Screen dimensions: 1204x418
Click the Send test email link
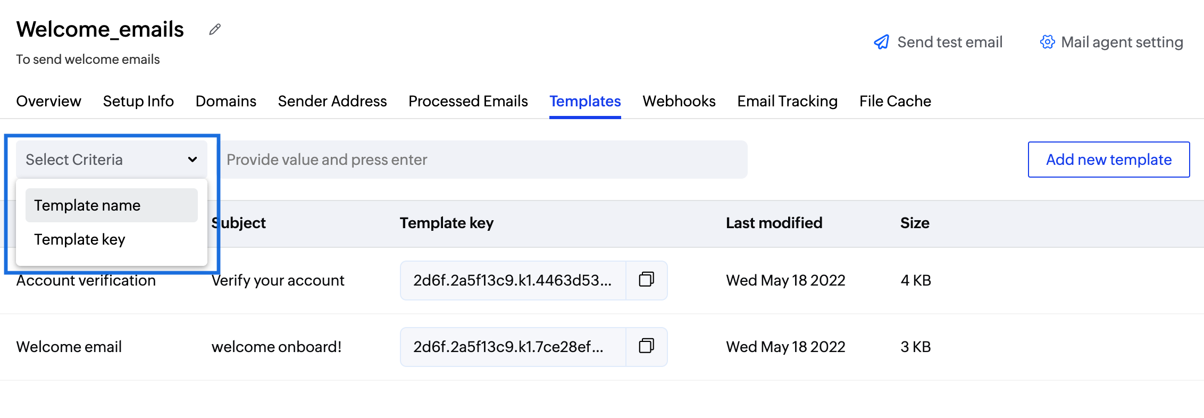[950, 42]
